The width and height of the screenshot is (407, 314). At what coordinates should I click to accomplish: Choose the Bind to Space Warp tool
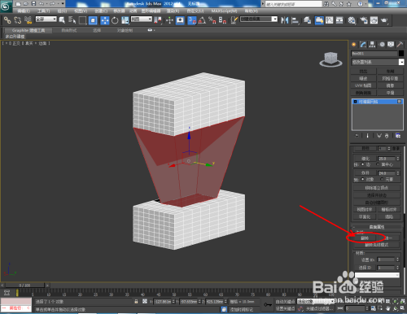click(28, 20)
